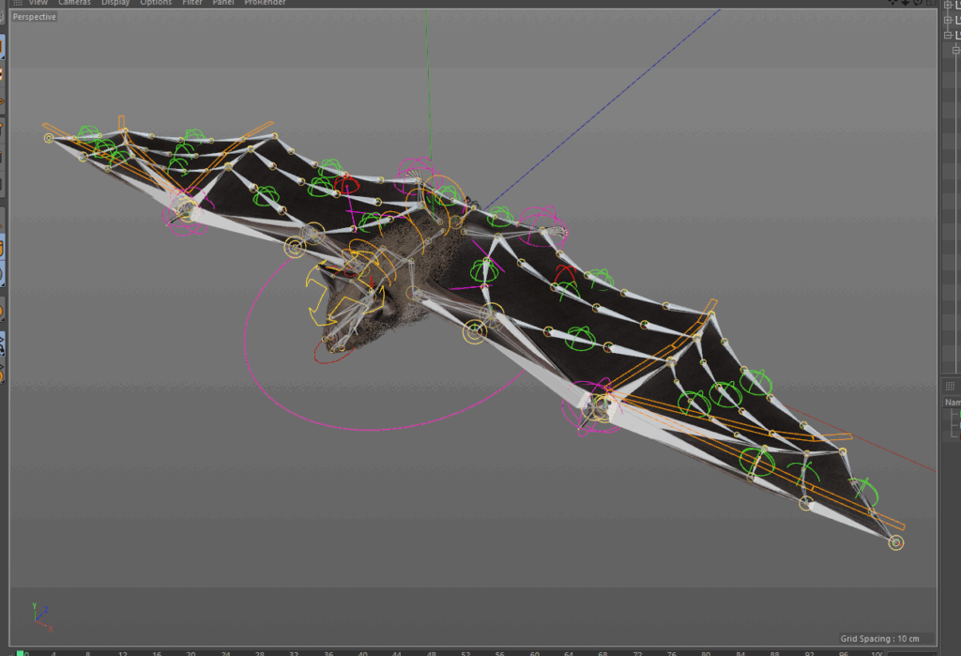Open the View menu in viewport
Screen dimensions: 961x656
pyautogui.click(x=38, y=3)
